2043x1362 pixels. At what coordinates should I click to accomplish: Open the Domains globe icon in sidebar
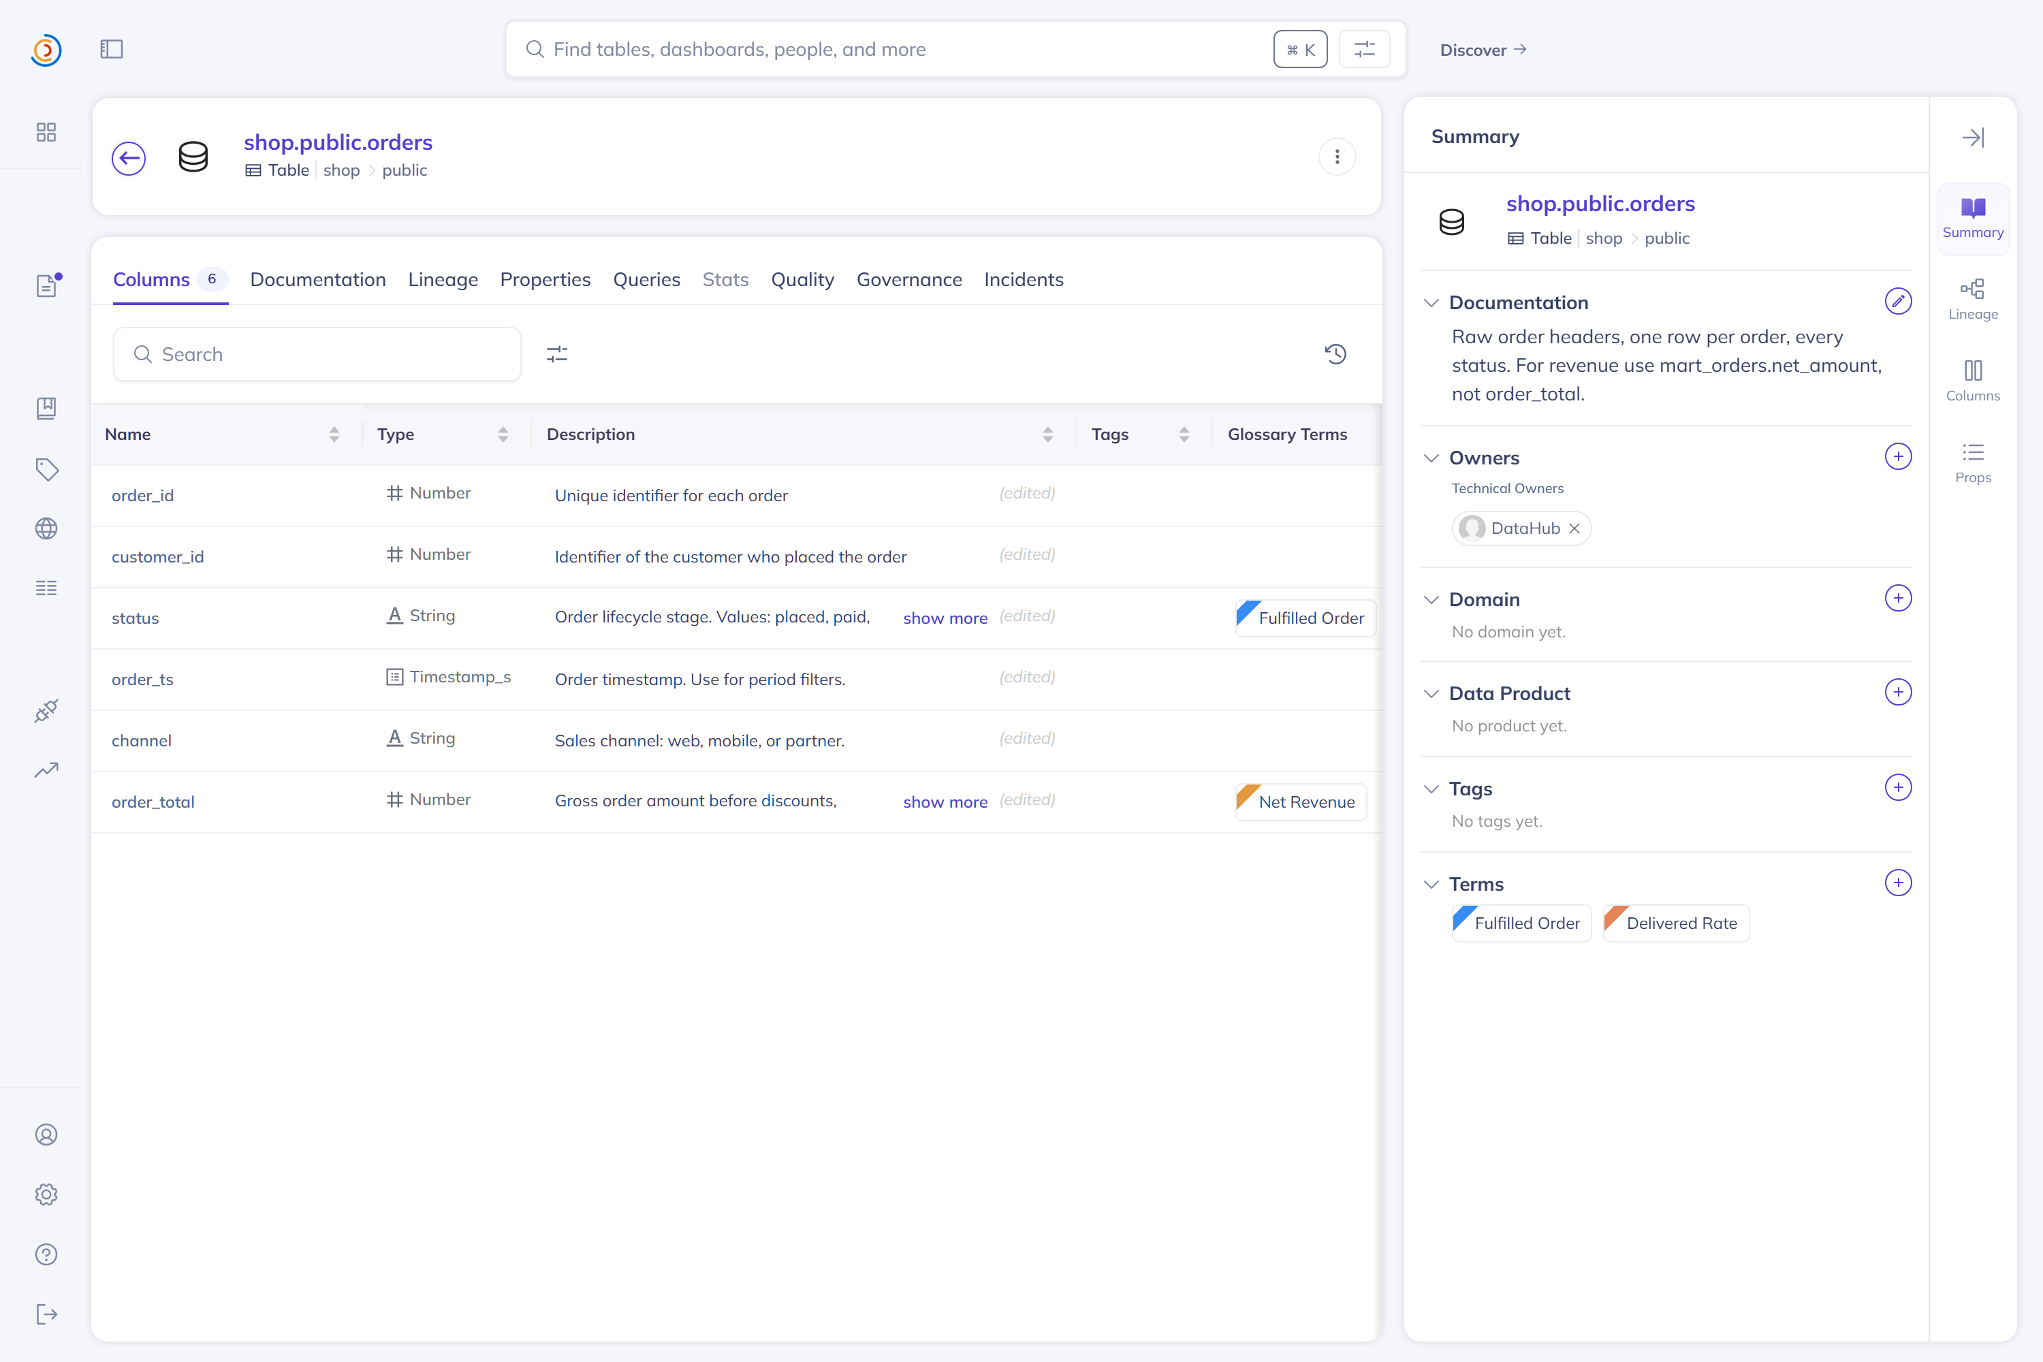pos(46,528)
